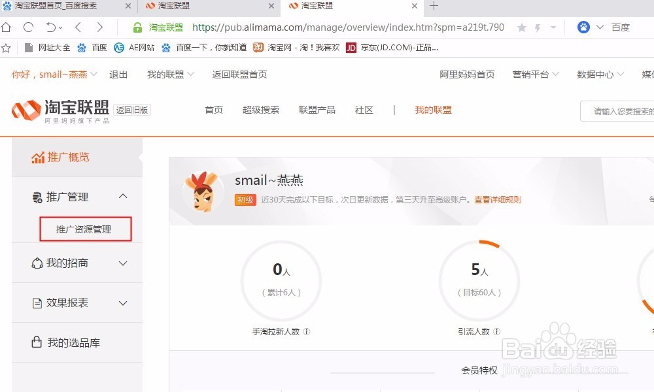Open a new tab with plus button
Screen dimensions: 654x392
click(x=434, y=6)
